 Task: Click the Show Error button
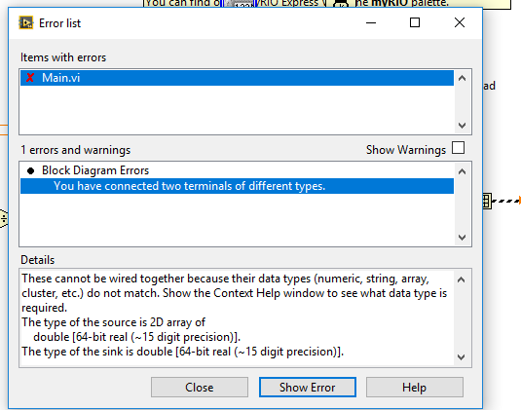click(308, 387)
